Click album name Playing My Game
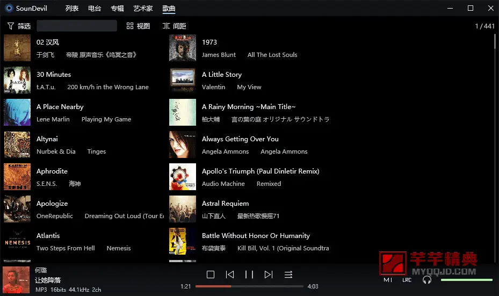499x296 pixels. [106, 119]
